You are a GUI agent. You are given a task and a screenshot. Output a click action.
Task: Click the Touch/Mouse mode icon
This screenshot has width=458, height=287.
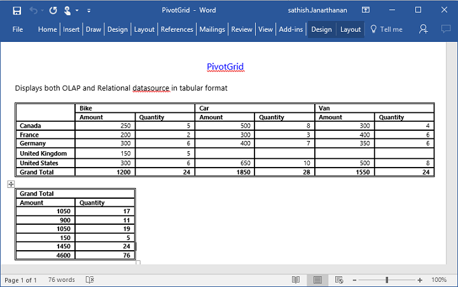67,10
